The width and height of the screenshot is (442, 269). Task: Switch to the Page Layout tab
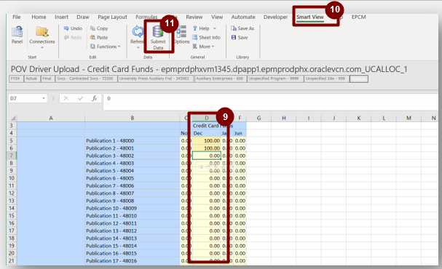point(112,17)
